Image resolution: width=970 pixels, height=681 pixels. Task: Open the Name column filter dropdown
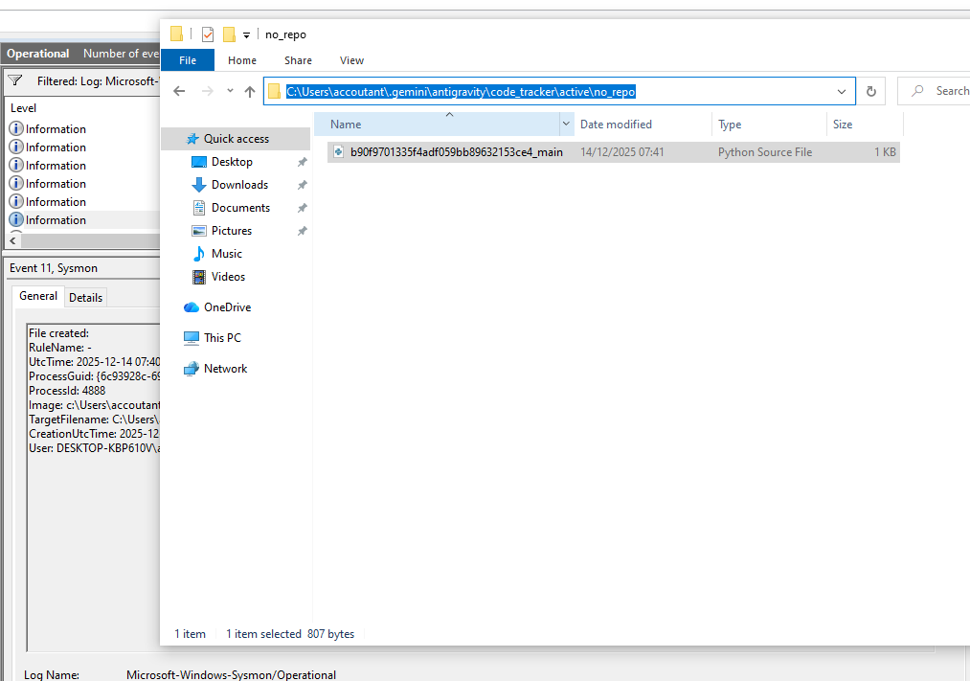click(566, 125)
